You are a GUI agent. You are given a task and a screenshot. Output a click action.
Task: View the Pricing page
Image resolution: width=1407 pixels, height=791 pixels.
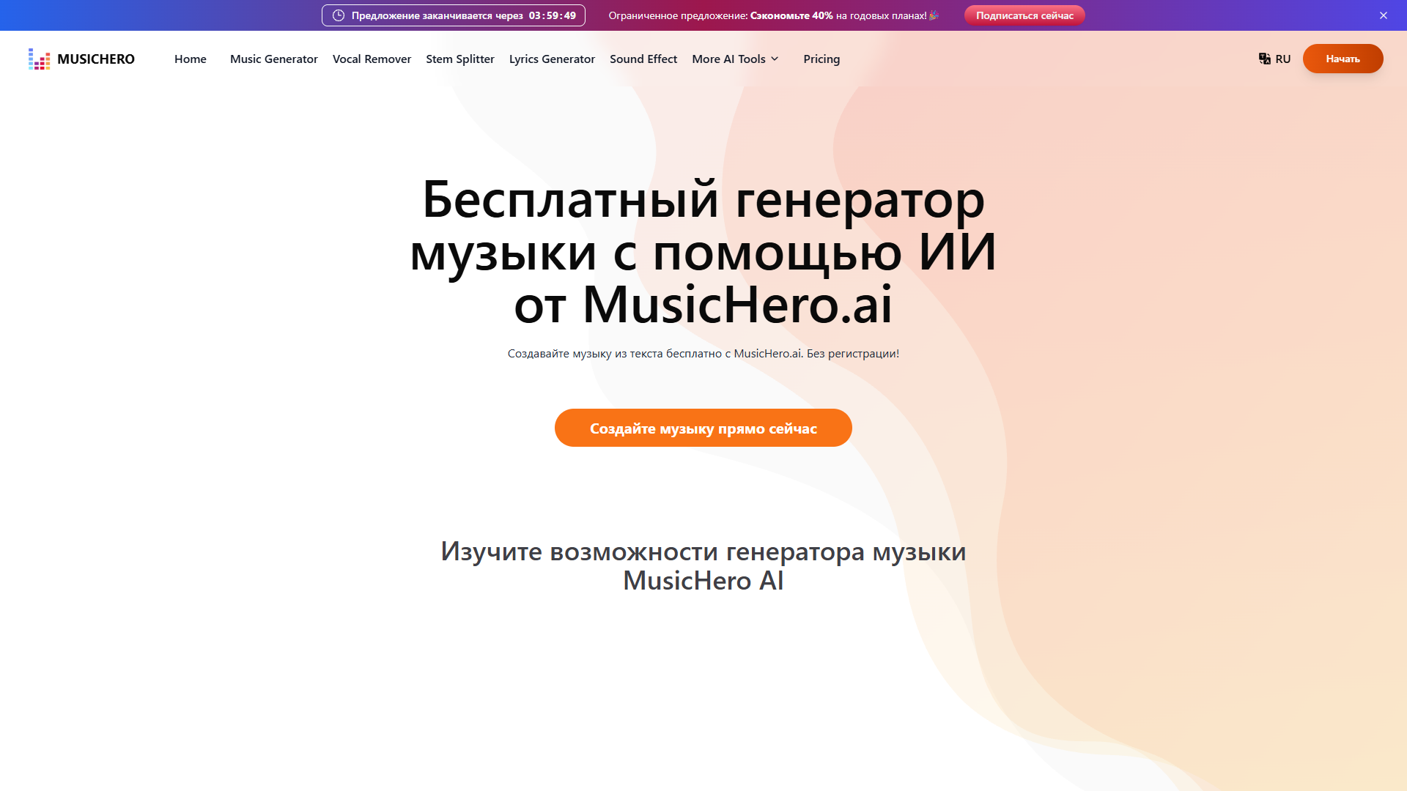pyautogui.click(x=821, y=59)
